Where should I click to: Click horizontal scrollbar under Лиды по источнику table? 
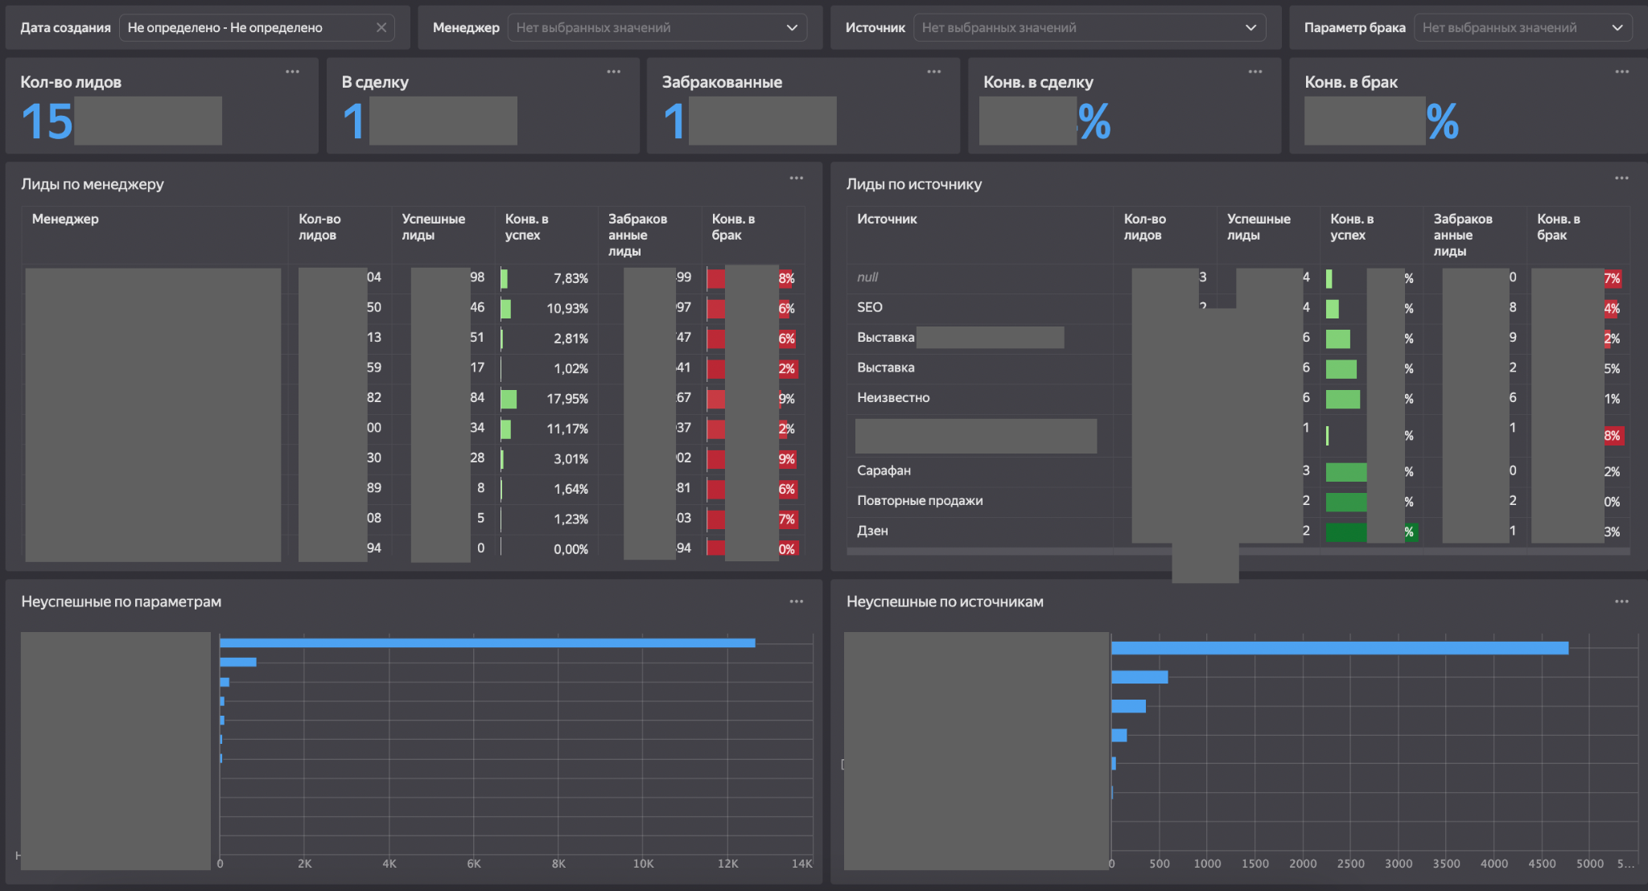coord(1238,552)
